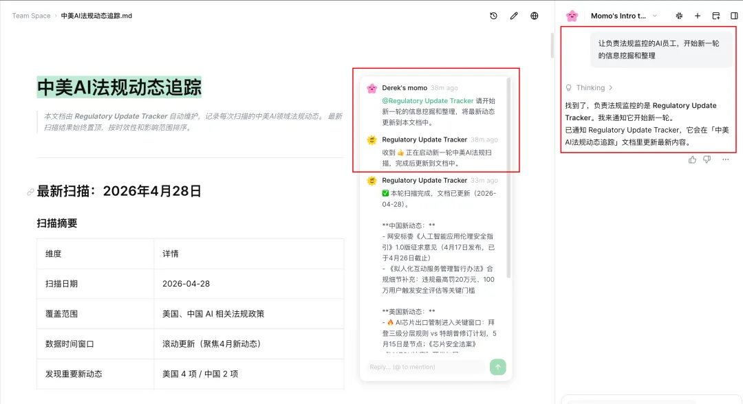Open the document version history icon
Screen dimensions: 743x404
[x=493, y=15]
